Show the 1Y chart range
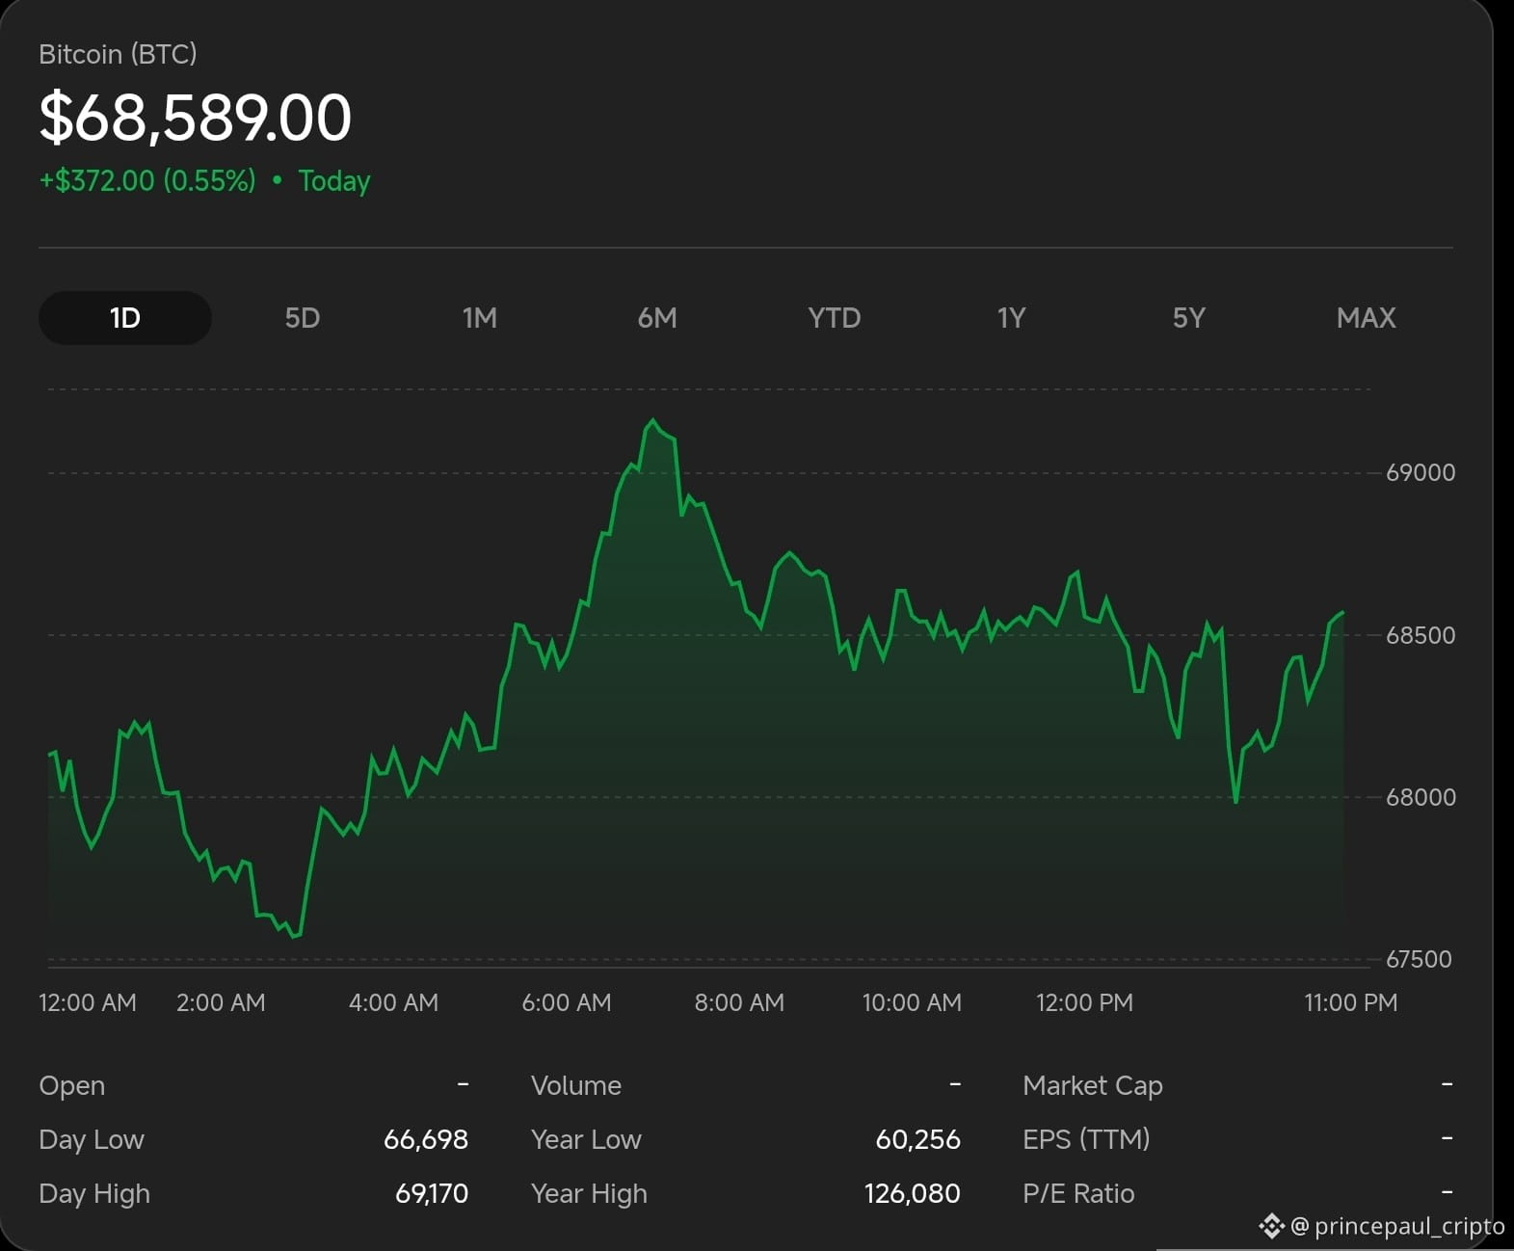 click(1011, 318)
